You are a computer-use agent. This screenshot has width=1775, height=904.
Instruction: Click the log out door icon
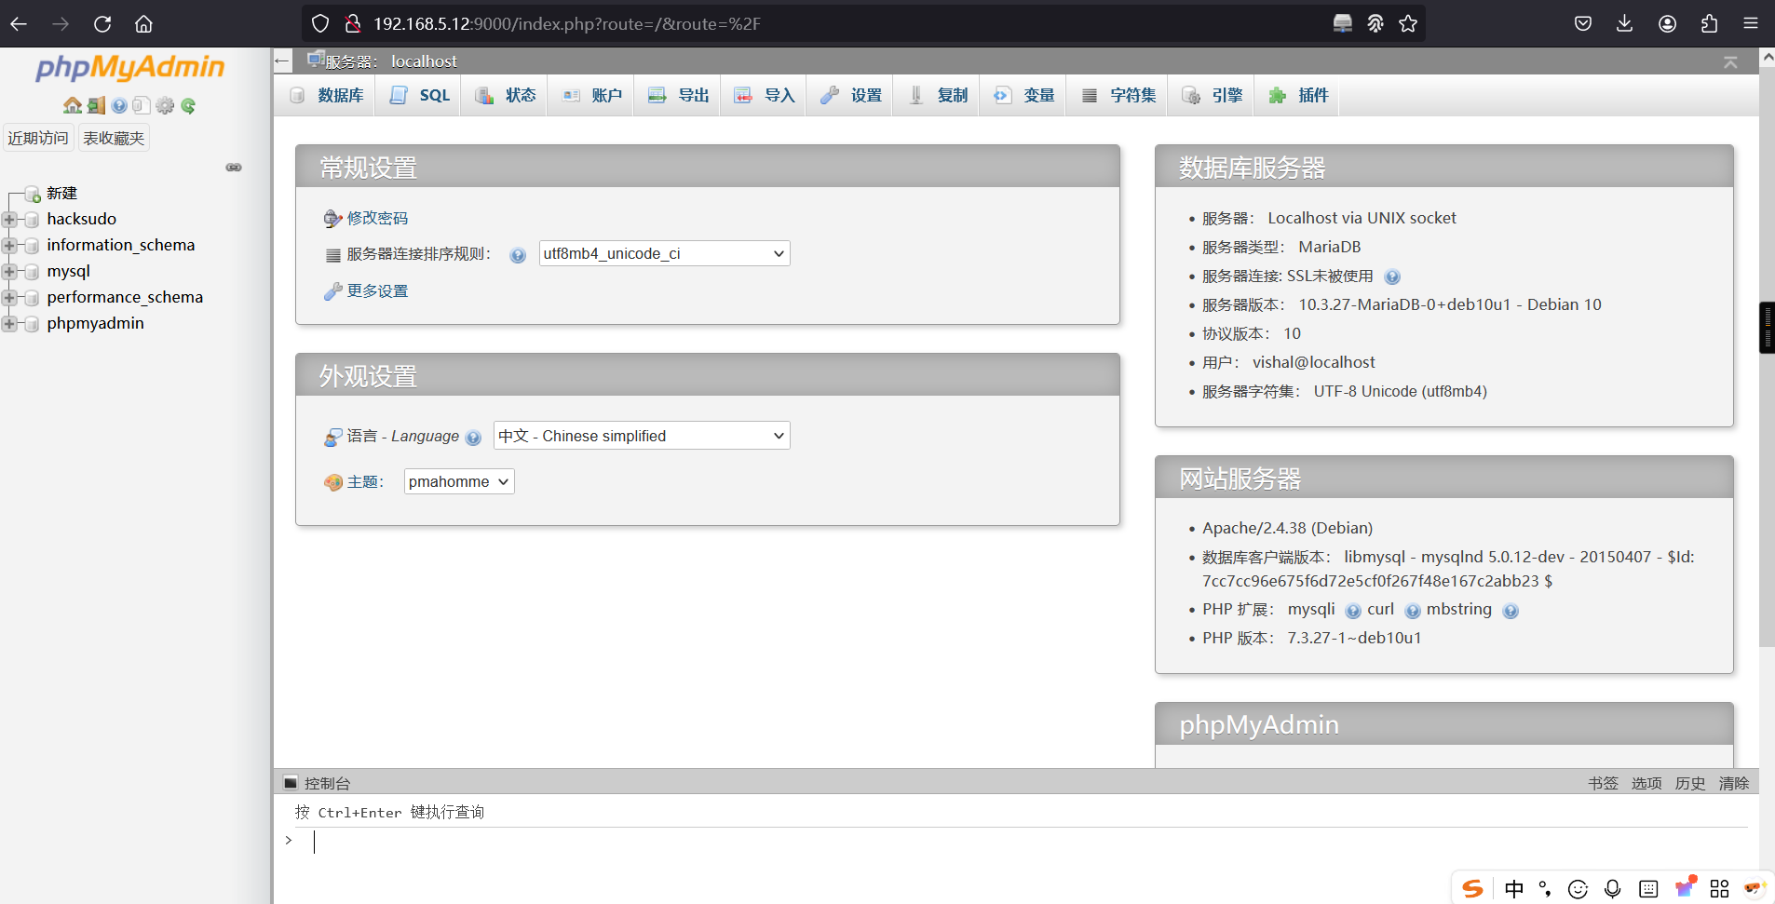pos(96,105)
